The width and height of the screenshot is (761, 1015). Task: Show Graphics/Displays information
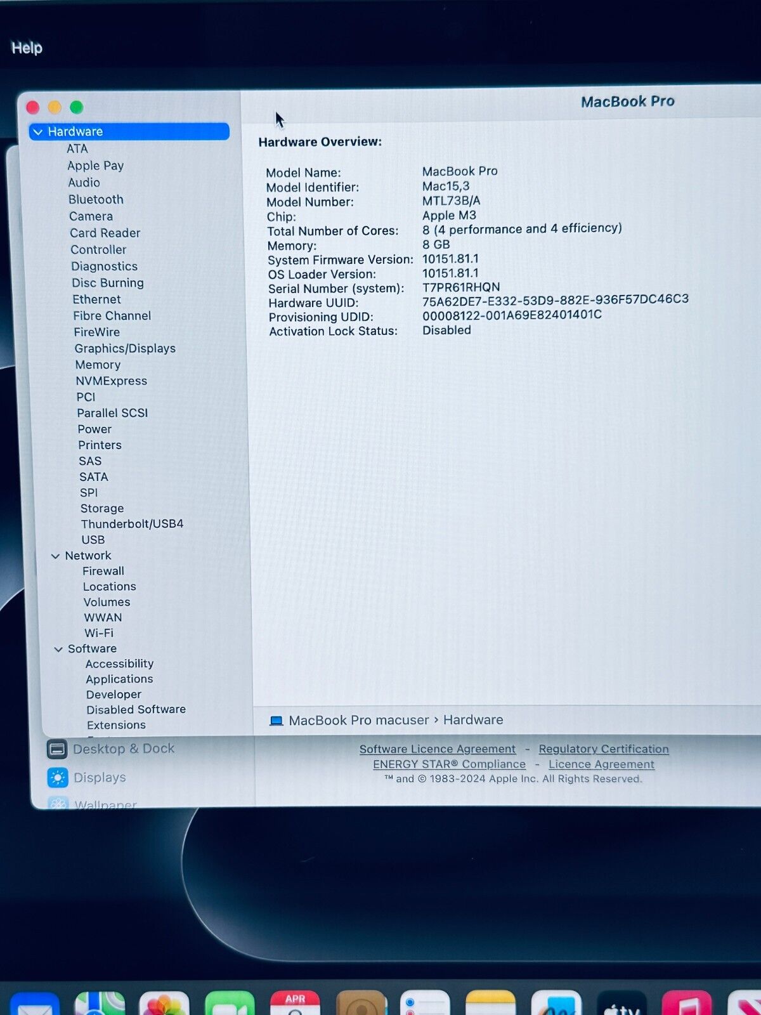(x=125, y=349)
